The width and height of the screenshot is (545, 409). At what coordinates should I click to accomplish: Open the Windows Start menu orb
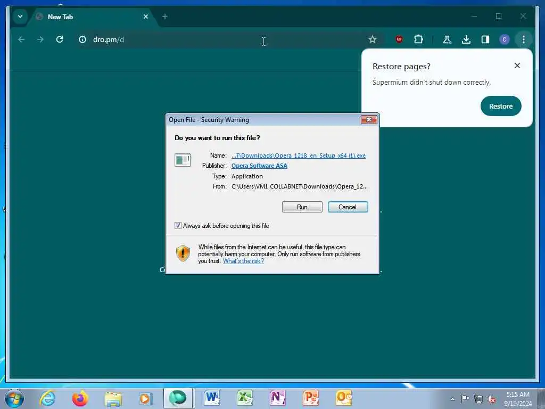[x=14, y=398]
